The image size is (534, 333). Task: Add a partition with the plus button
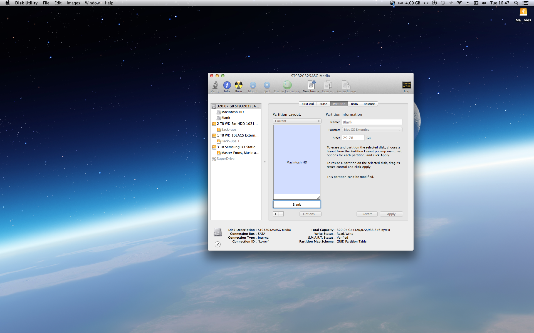coord(276,214)
